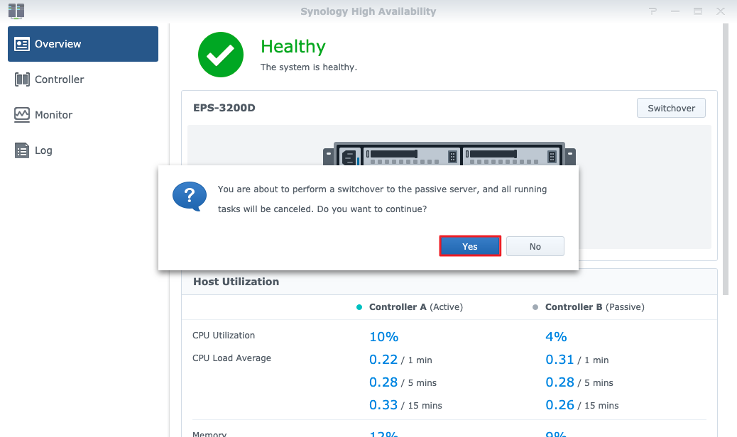The image size is (737, 437).
Task: Open the Controller section
Action: pos(83,79)
